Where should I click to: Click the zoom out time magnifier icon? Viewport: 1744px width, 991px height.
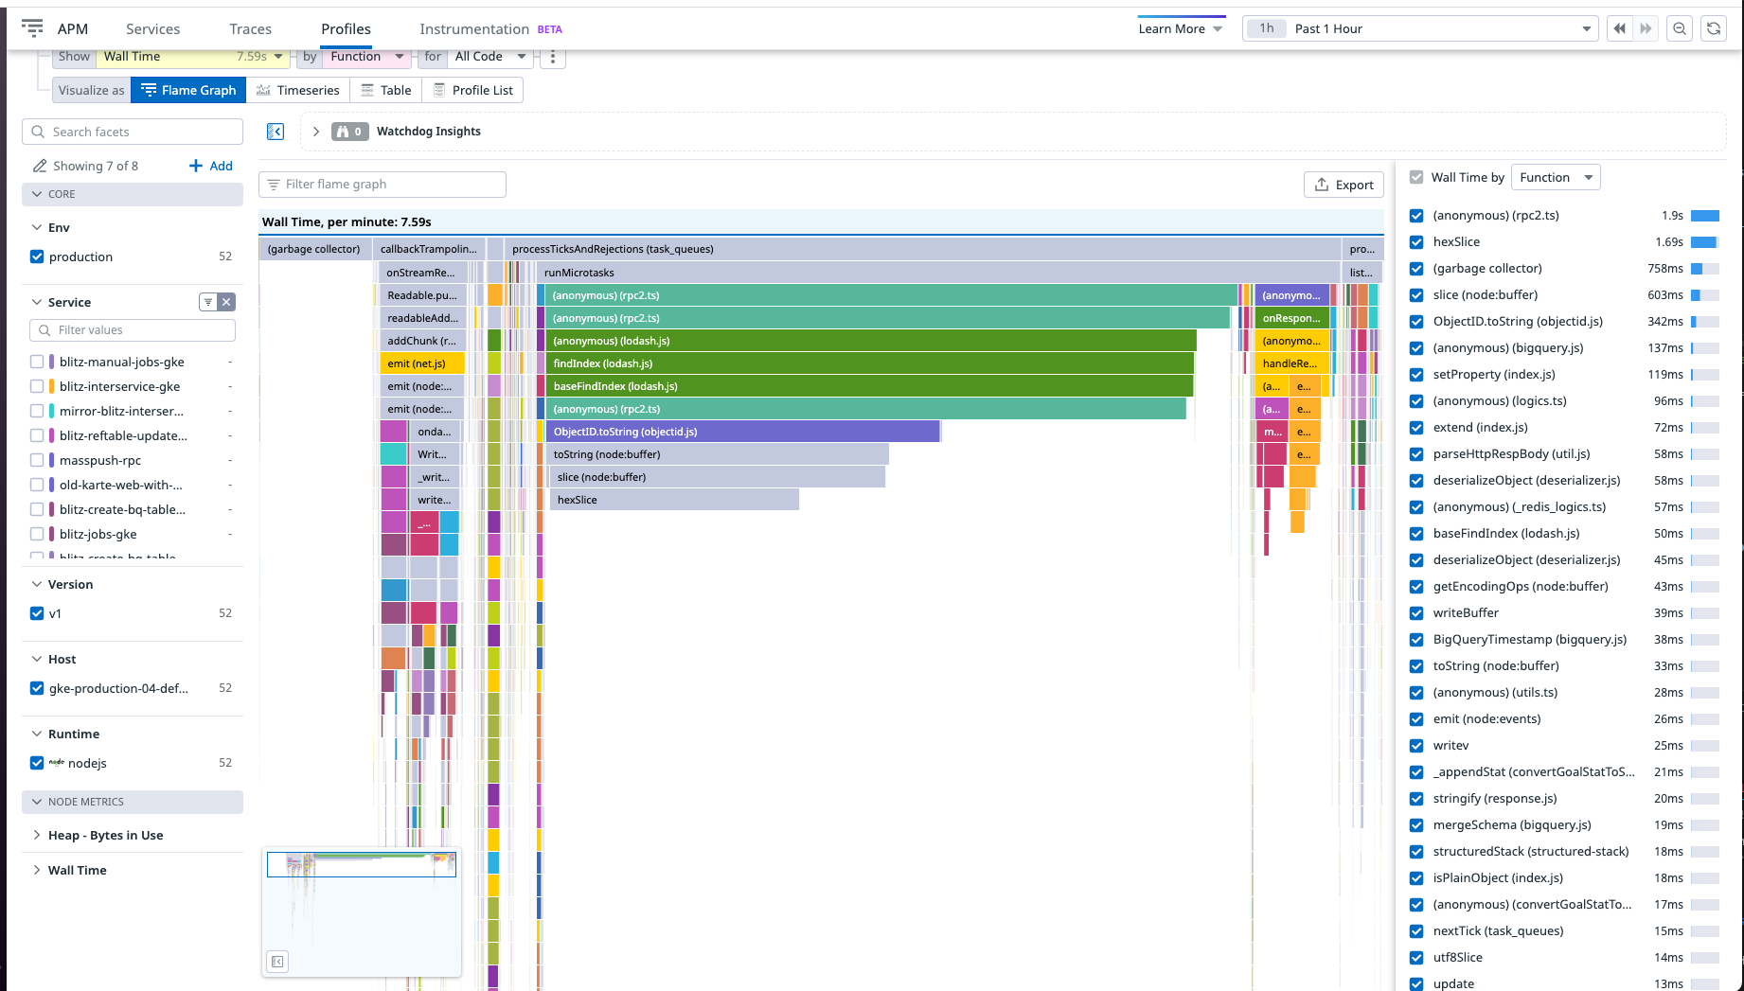(1679, 28)
